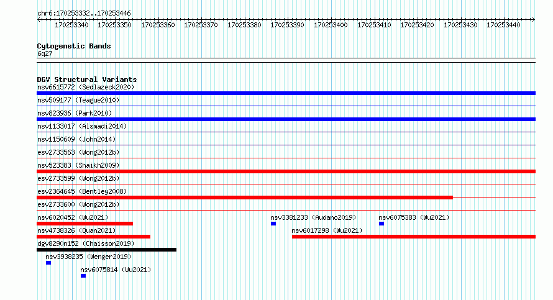Open the esv2733563 (Wong2012b) label
The width and height of the screenshot is (553, 300).
coord(78,152)
